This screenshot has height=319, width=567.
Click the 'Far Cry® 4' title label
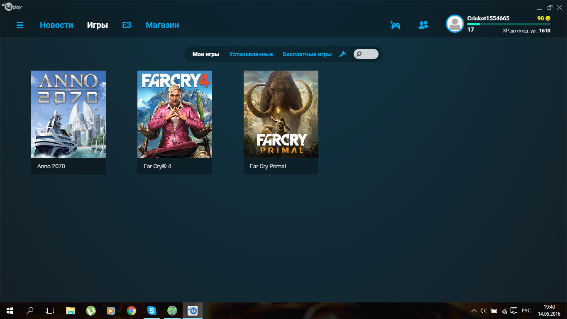pos(157,166)
